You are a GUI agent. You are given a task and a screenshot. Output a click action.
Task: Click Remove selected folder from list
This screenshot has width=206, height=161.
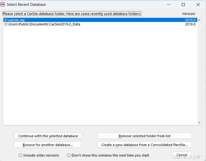145,136
